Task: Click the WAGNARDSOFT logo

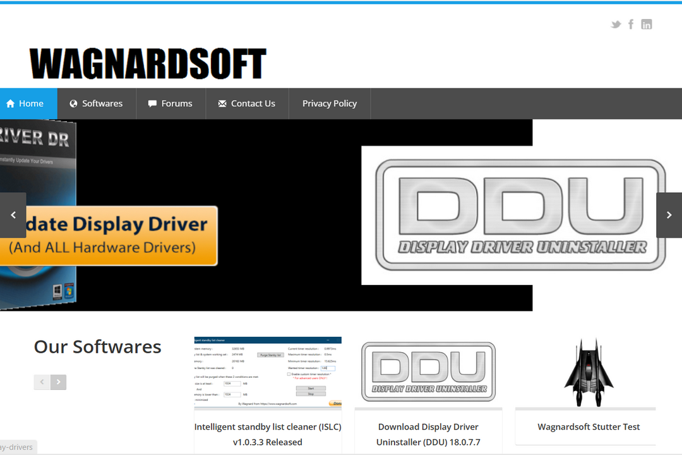Action: click(x=147, y=63)
